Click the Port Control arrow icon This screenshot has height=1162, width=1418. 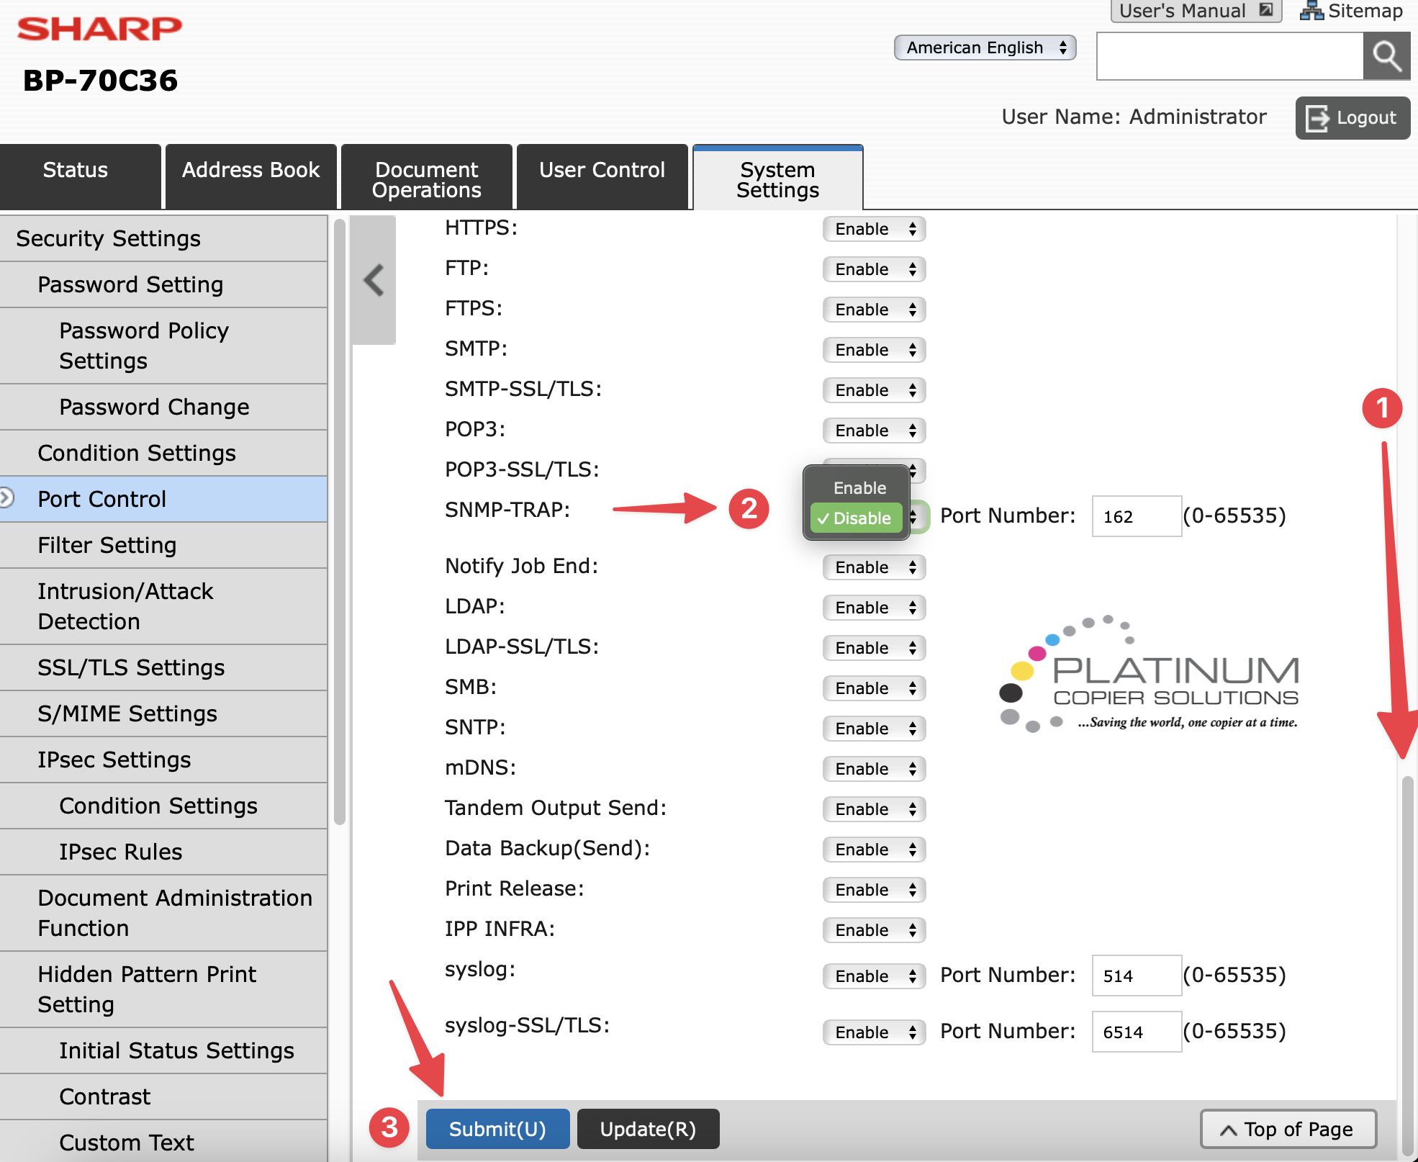tap(6, 498)
